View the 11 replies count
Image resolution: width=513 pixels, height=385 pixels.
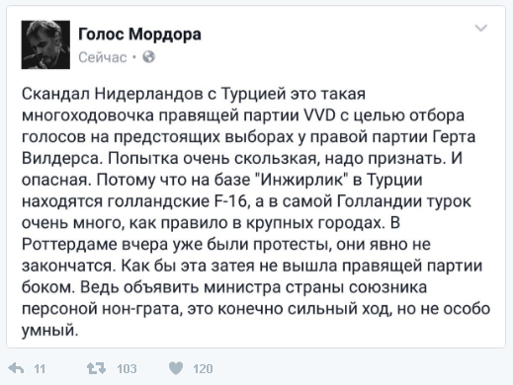pyautogui.click(x=40, y=369)
